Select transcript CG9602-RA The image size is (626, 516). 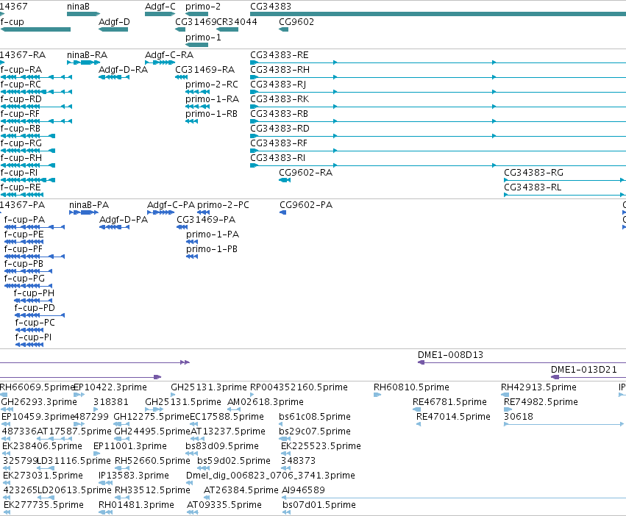pyautogui.click(x=305, y=173)
